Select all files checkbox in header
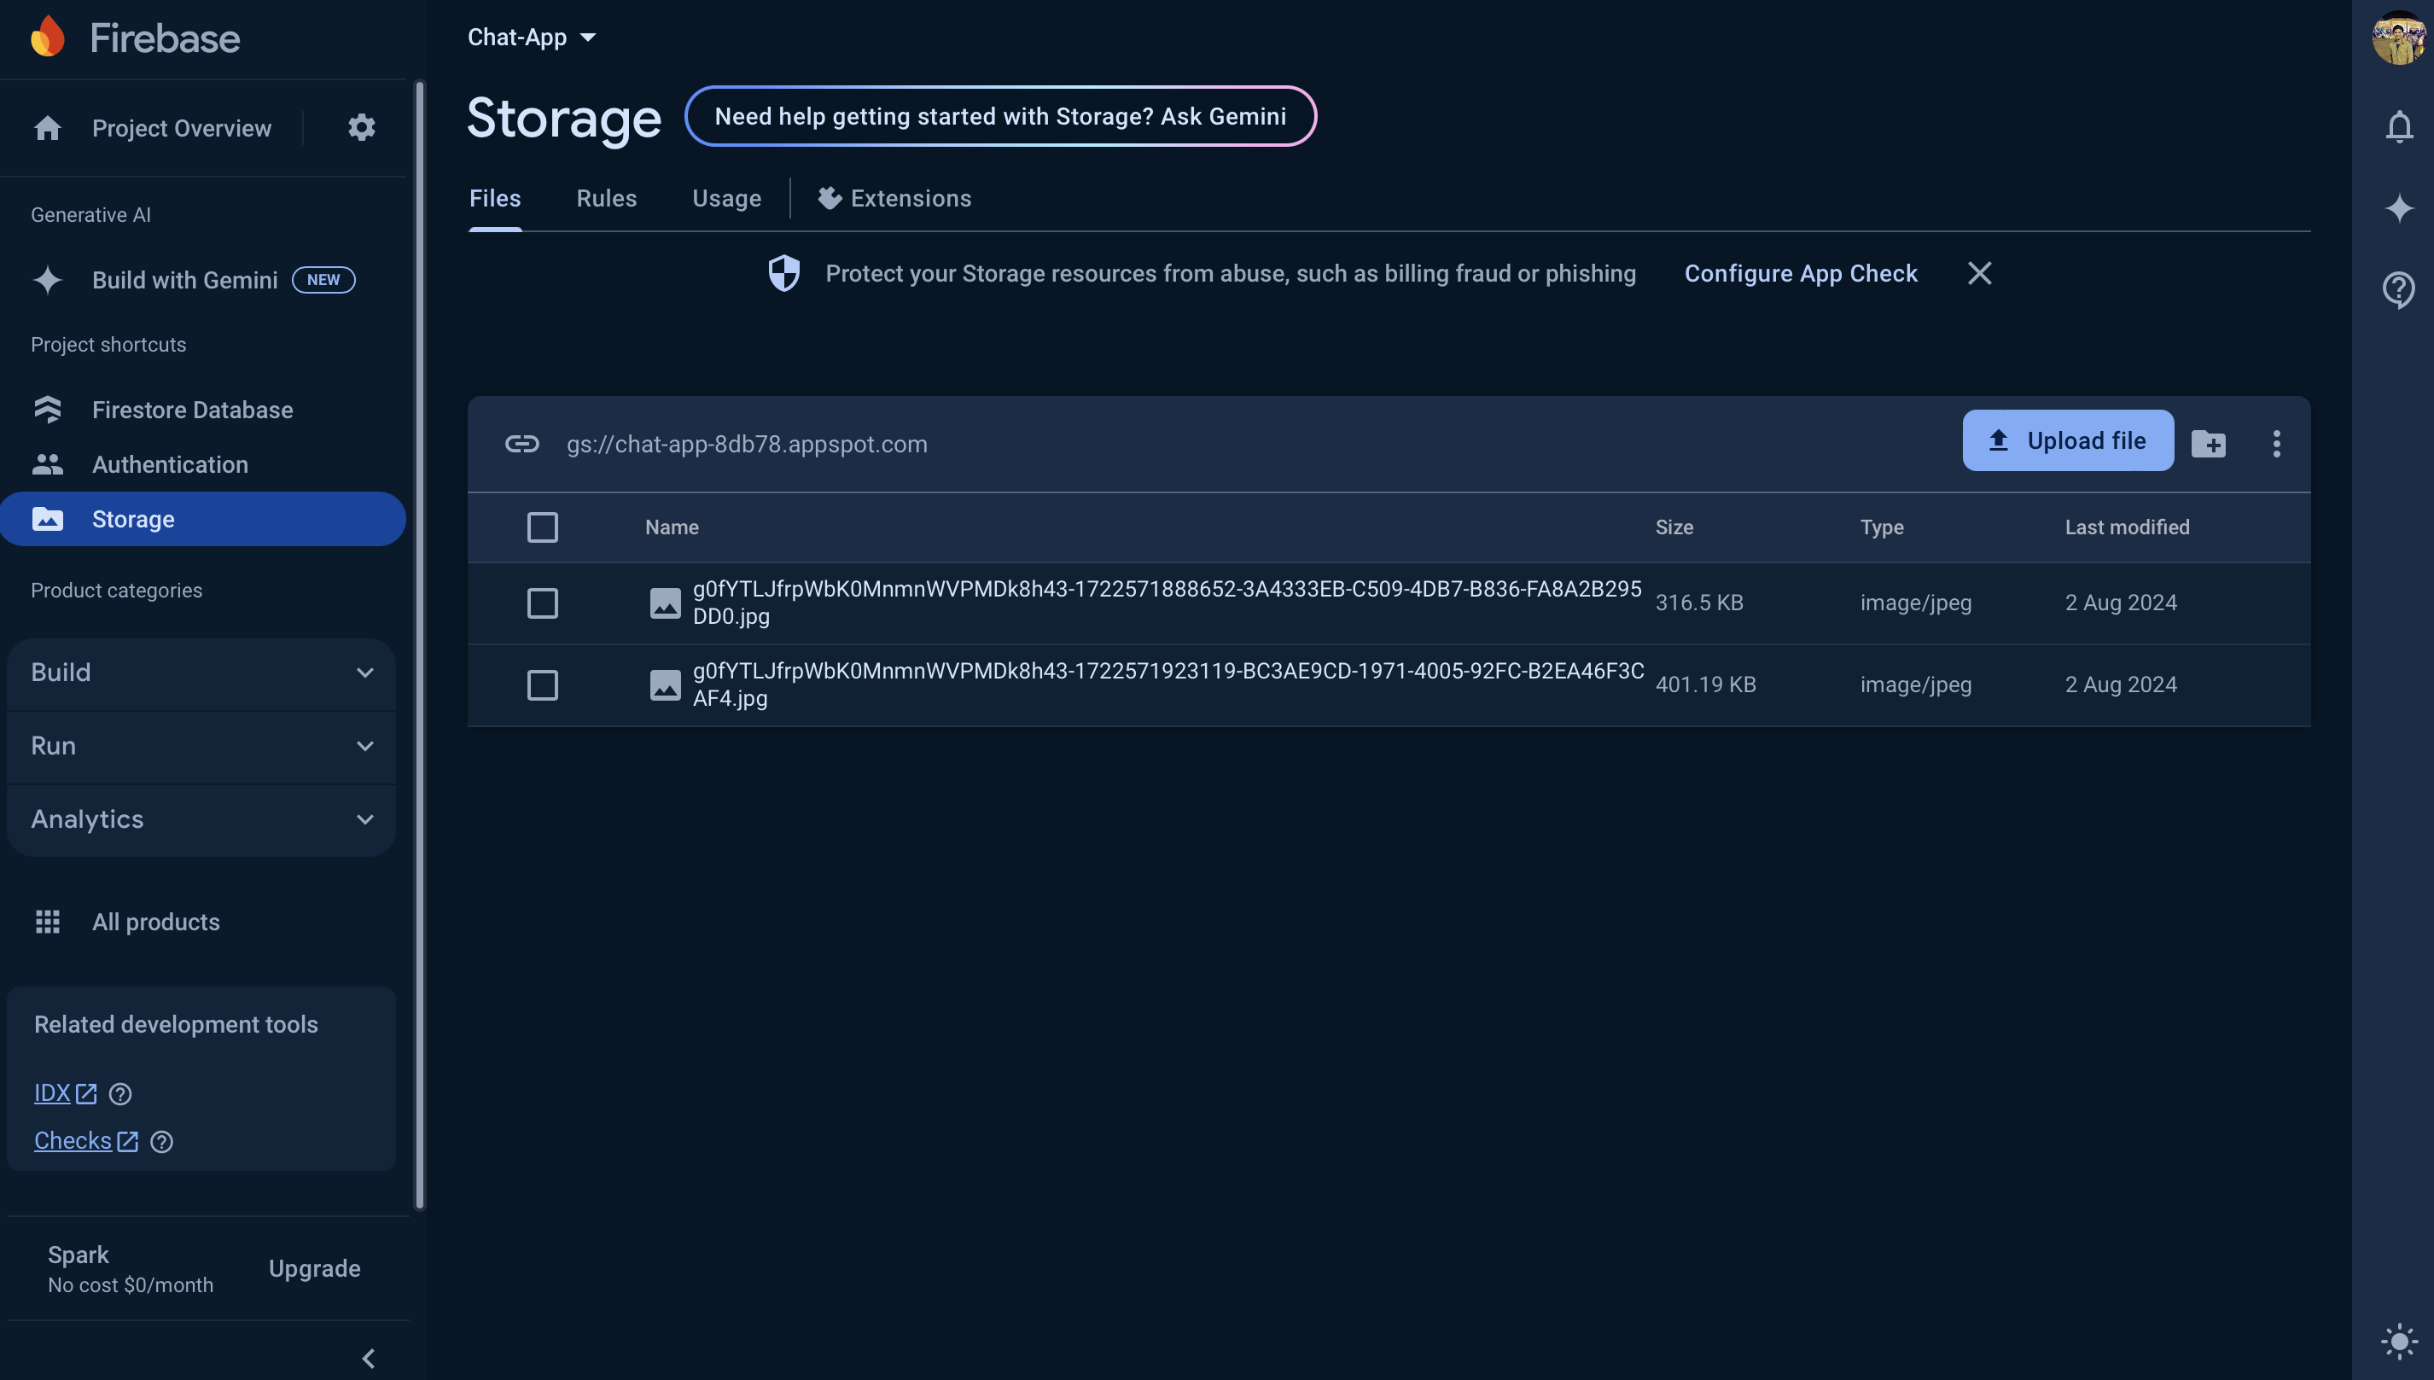The width and height of the screenshot is (2434, 1380). (542, 527)
